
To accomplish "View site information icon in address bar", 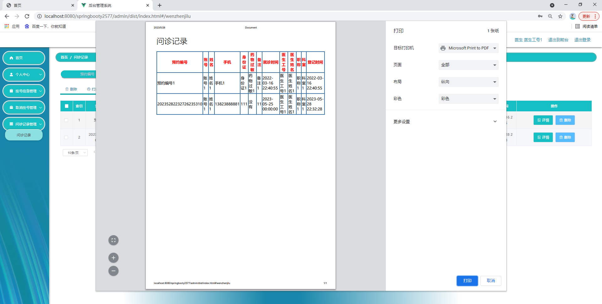I will [x=40, y=16].
